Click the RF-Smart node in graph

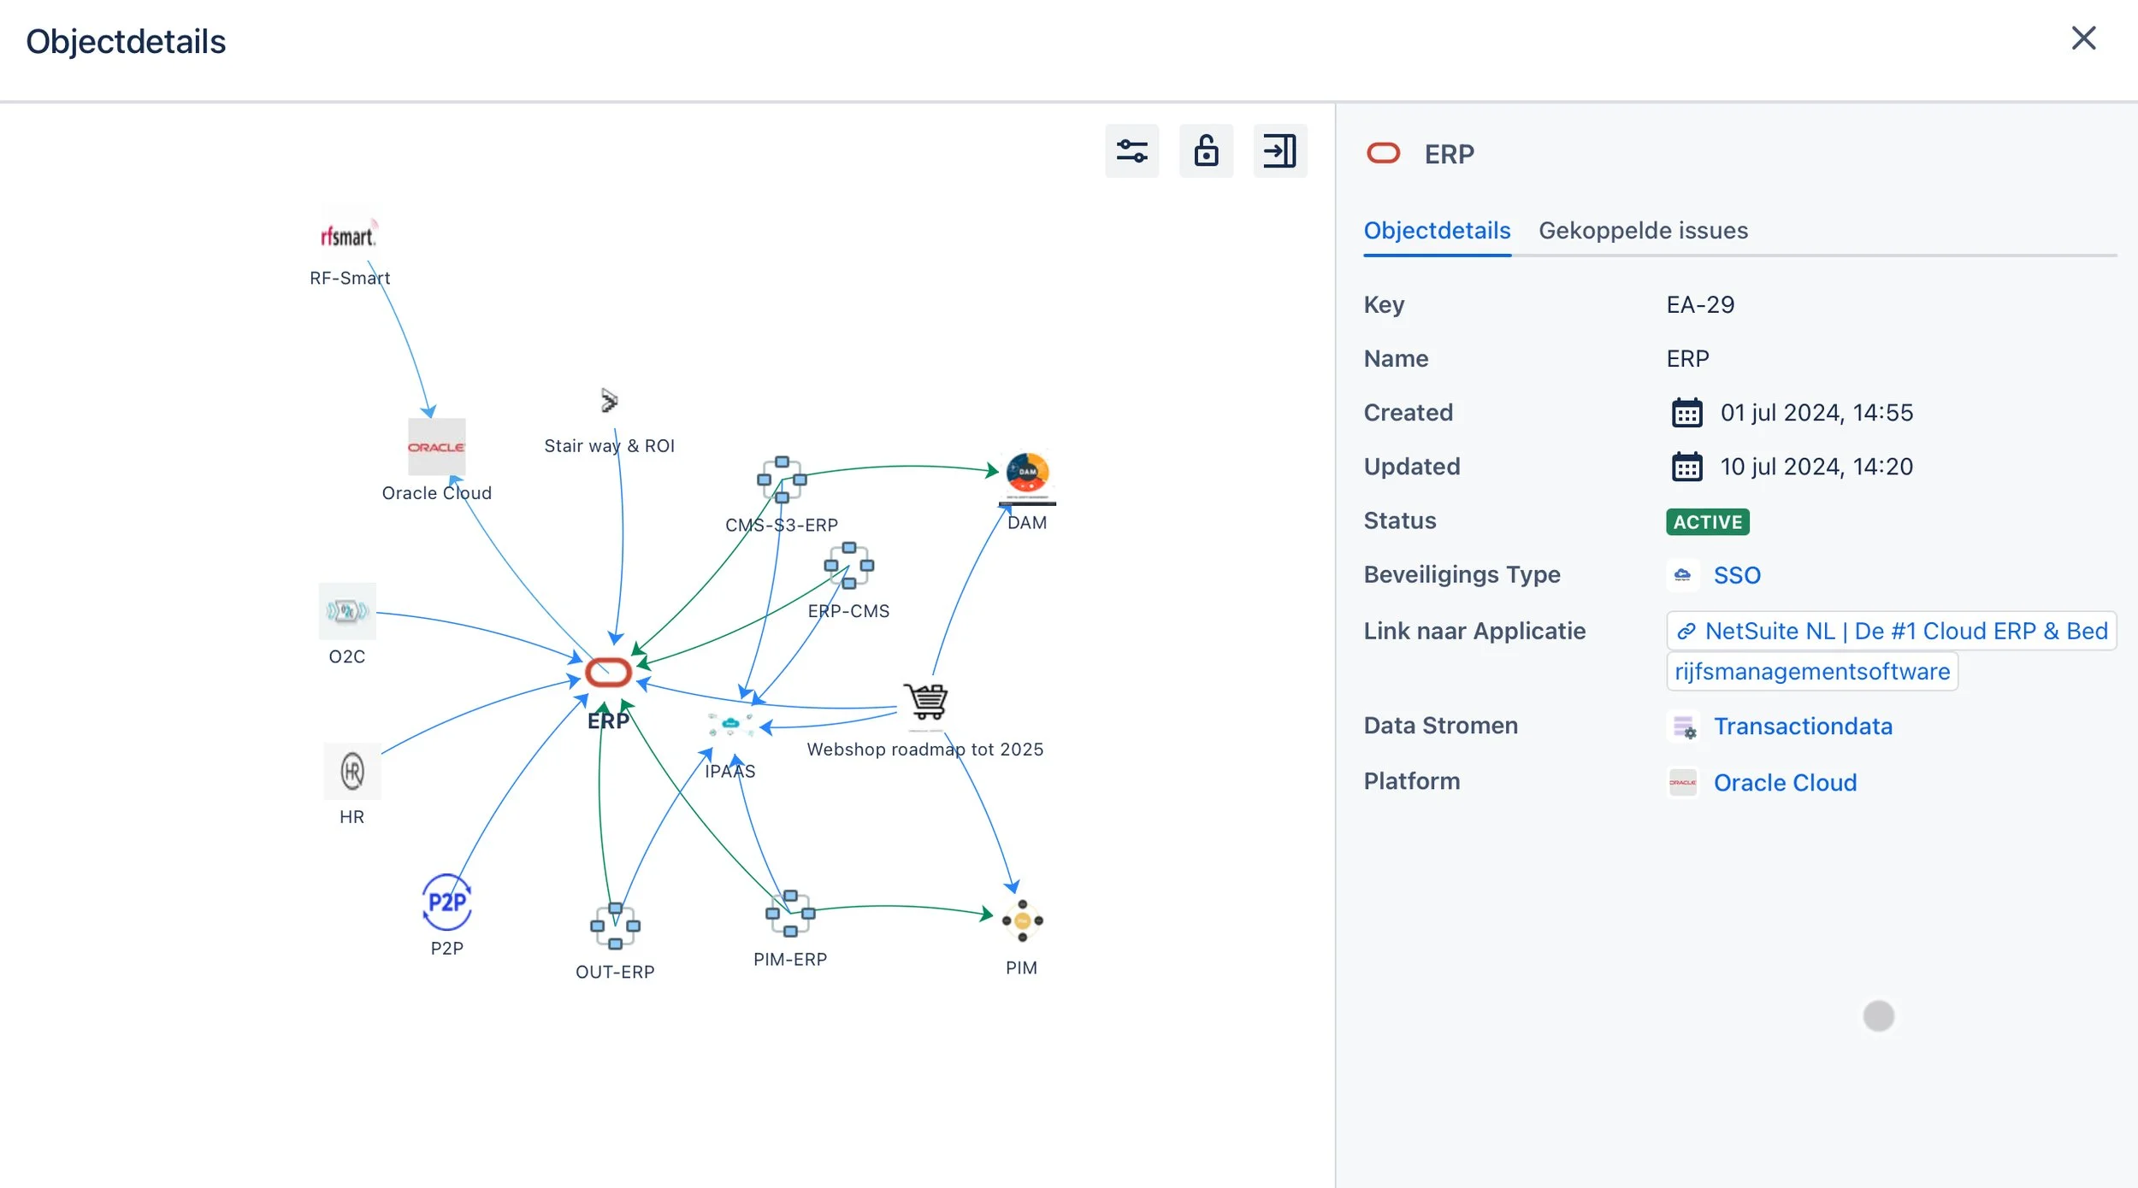[x=348, y=236]
